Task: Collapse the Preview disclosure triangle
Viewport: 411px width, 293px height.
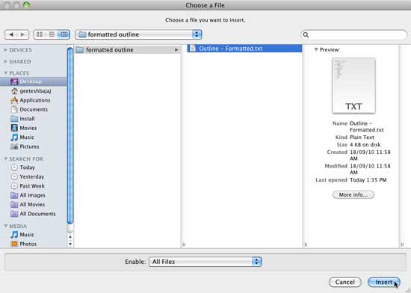Action: [316, 49]
